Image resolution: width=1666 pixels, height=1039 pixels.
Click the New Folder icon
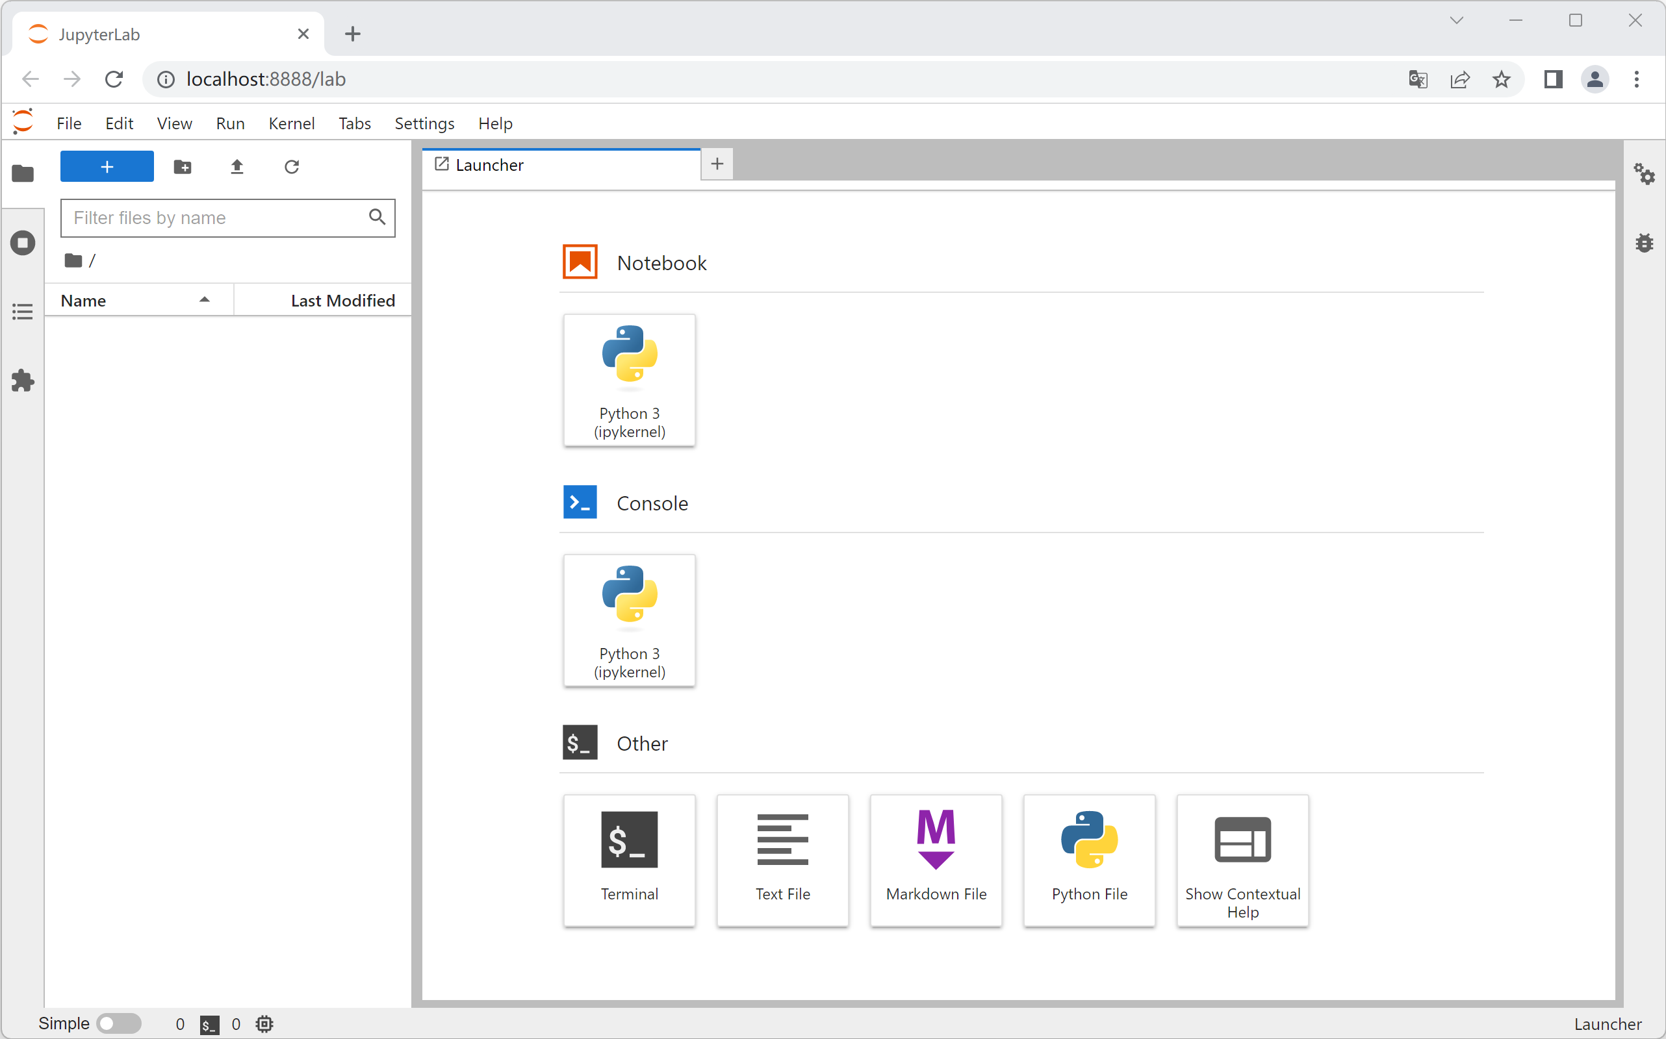[182, 166]
